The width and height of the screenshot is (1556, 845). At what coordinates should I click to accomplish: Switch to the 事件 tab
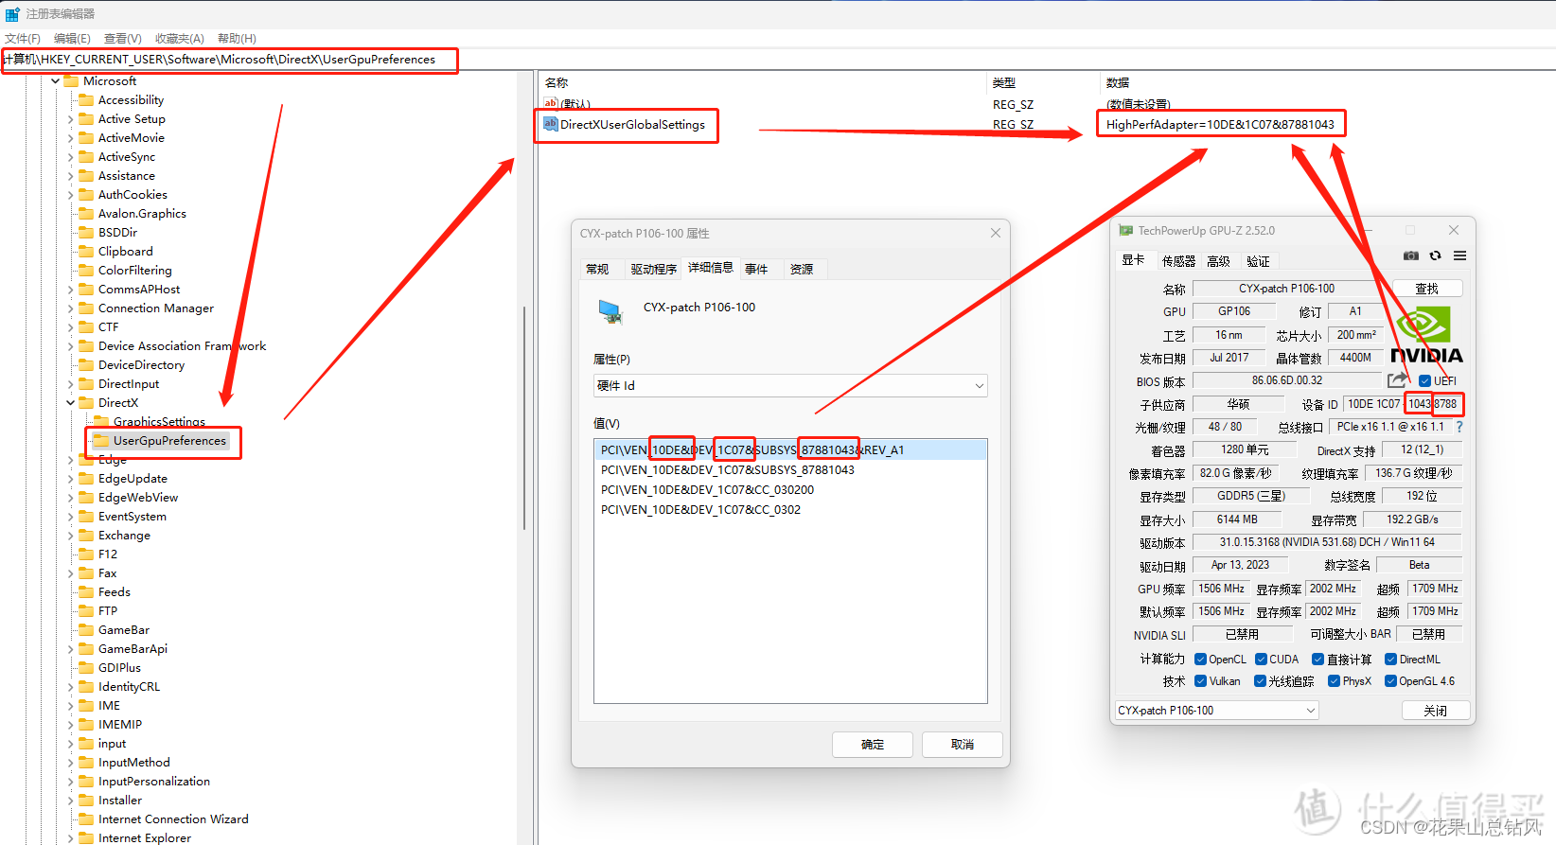point(756,269)
